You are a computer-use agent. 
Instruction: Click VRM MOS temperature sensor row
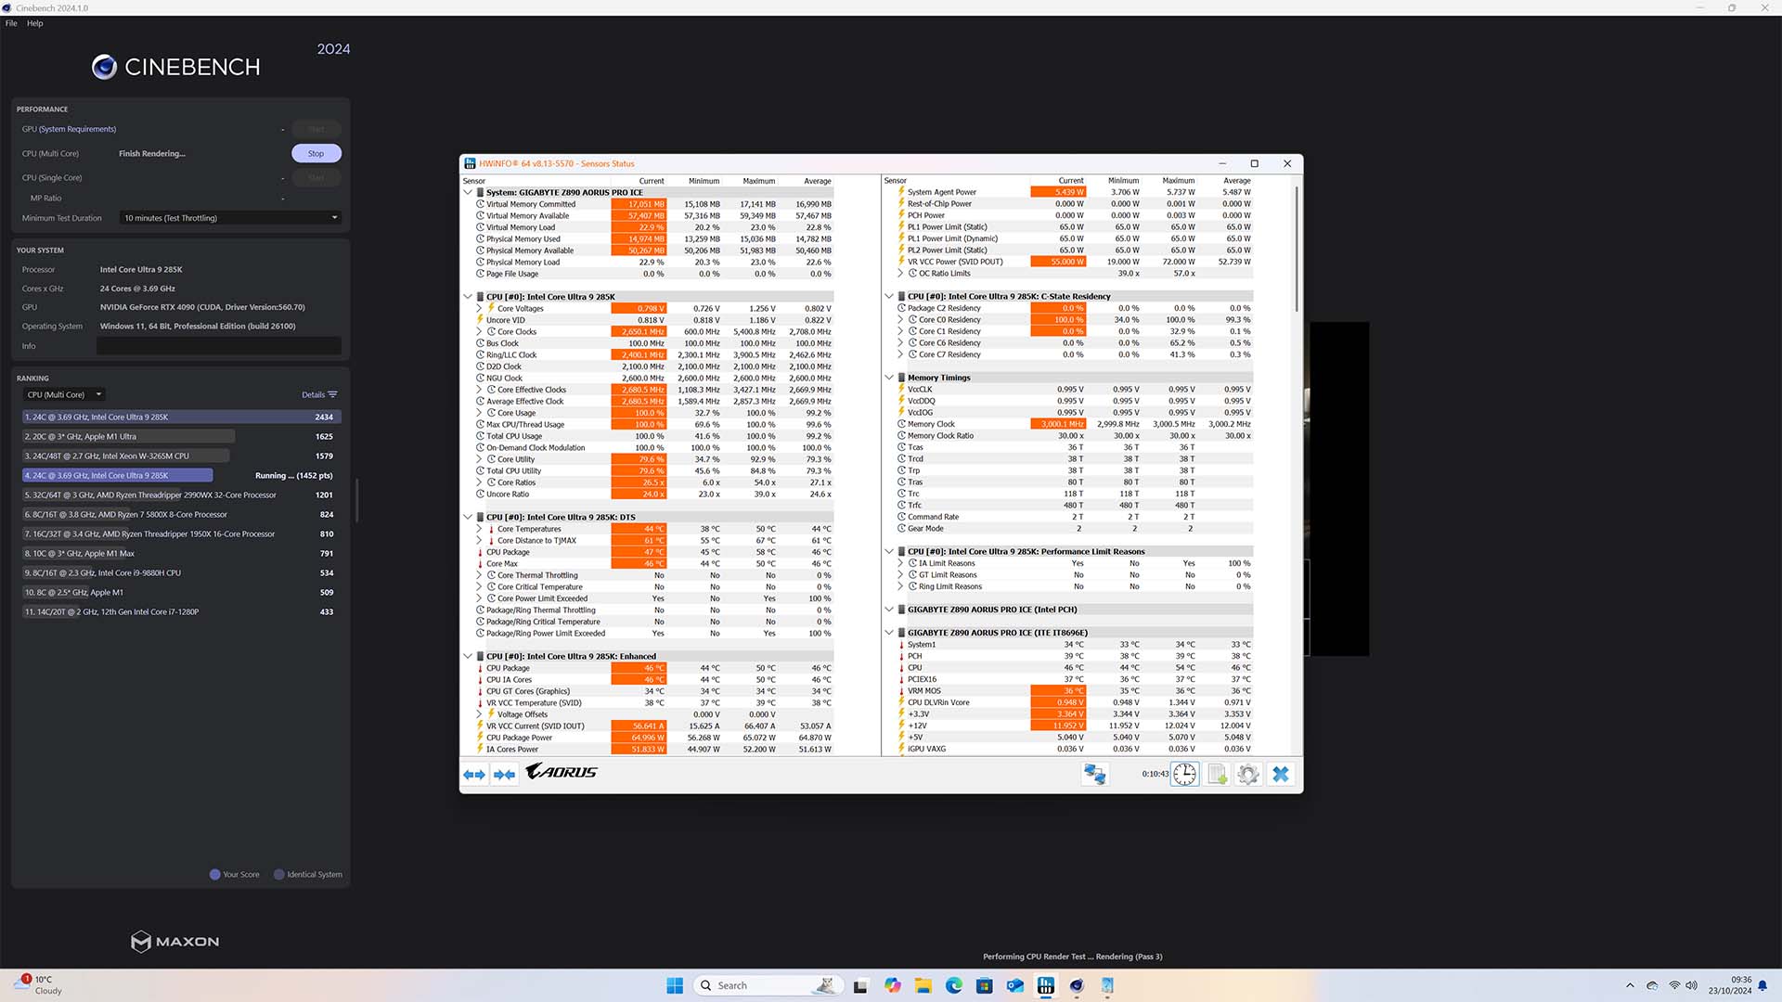coord(1075,691)
